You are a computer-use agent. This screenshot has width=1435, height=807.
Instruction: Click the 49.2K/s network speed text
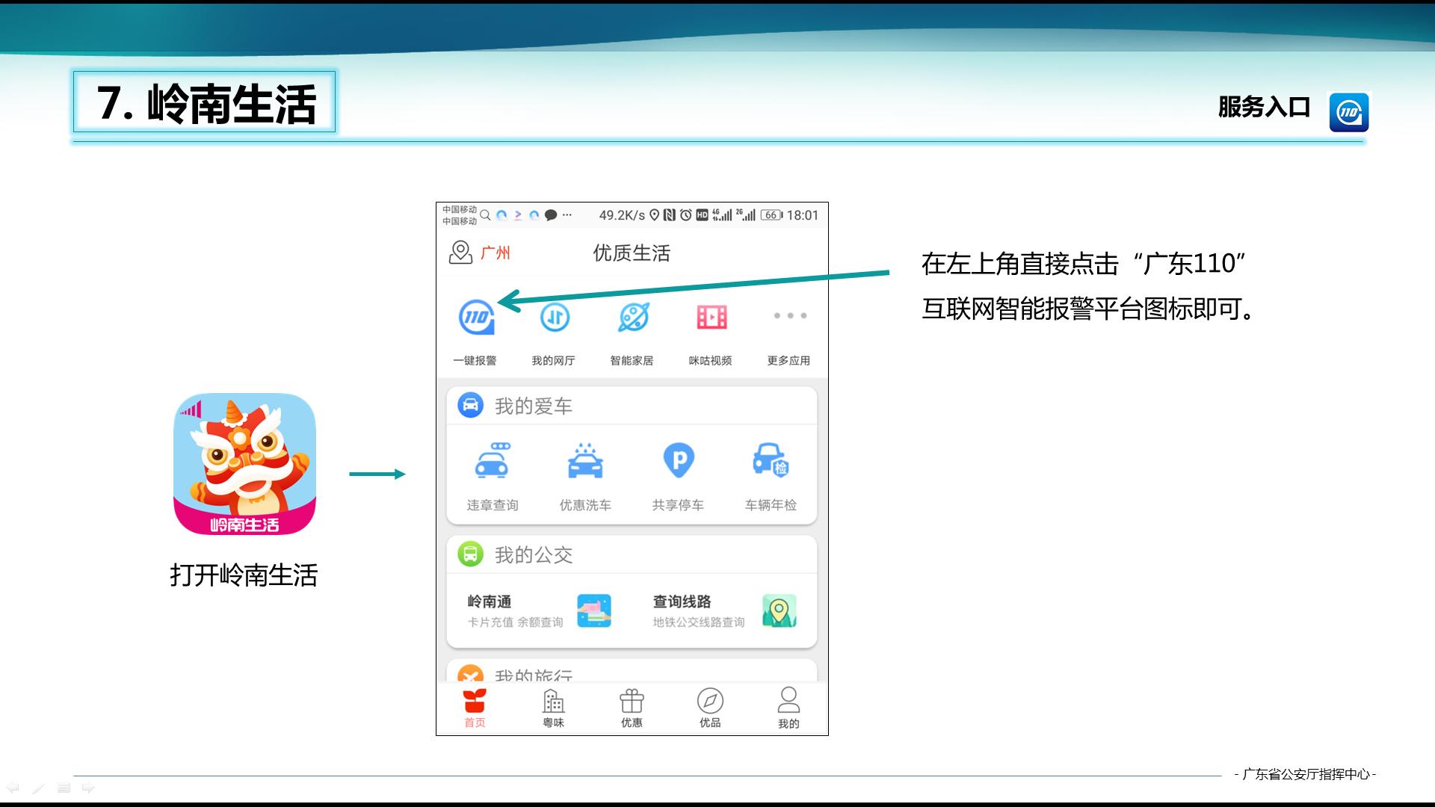click(x=622, y=215)
